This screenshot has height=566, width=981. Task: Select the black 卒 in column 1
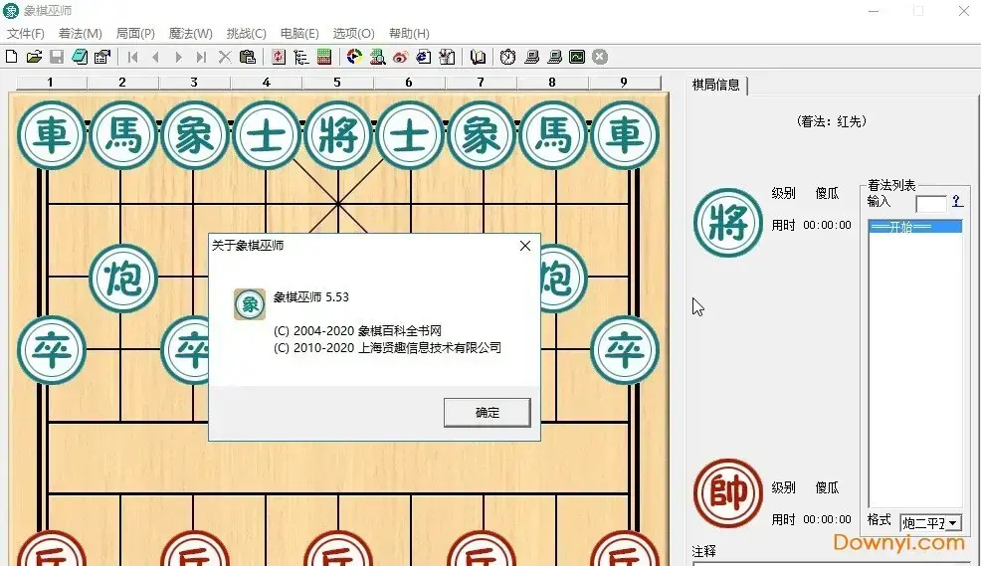(x=52, y=350)
